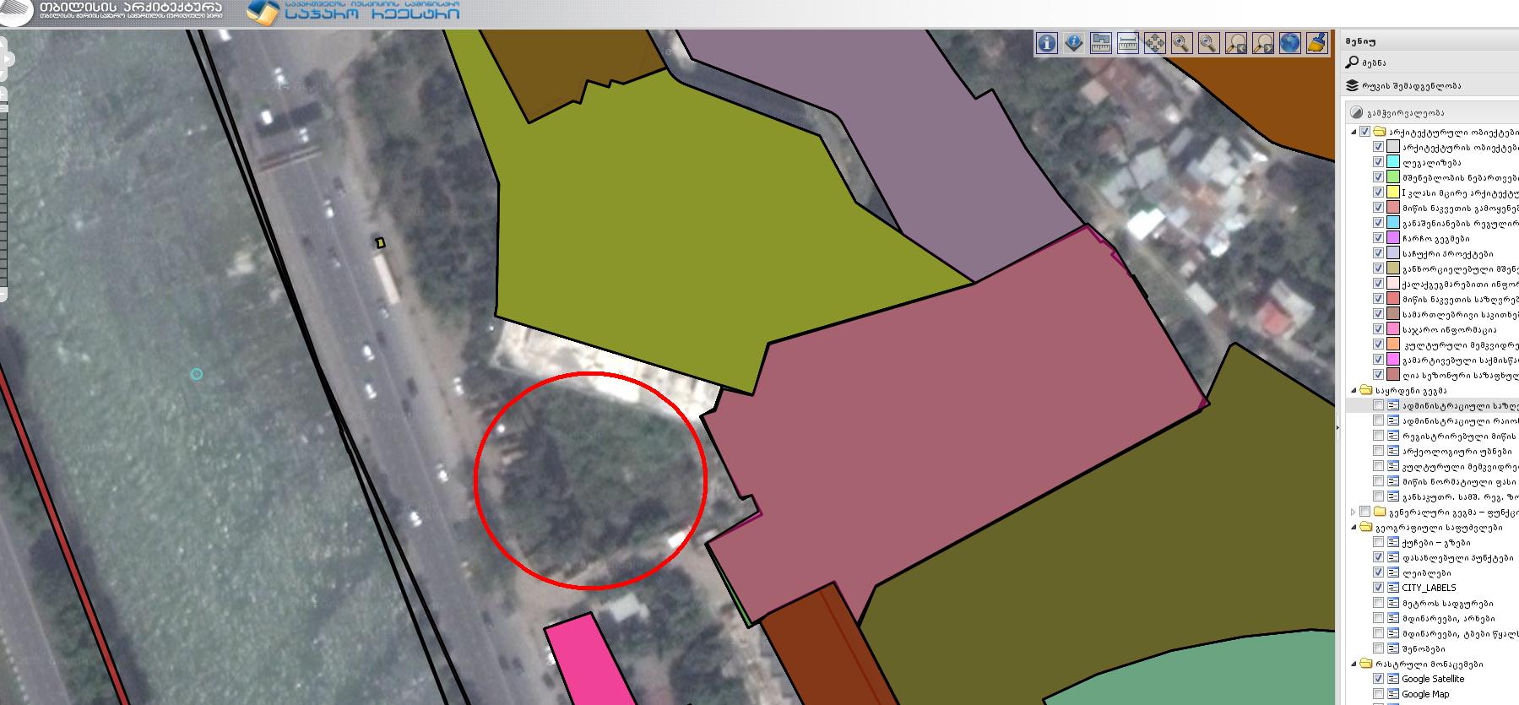Viewport: 1519px width, 705px height.
Task: Activate the Pan map tool
Action: 1154,43
